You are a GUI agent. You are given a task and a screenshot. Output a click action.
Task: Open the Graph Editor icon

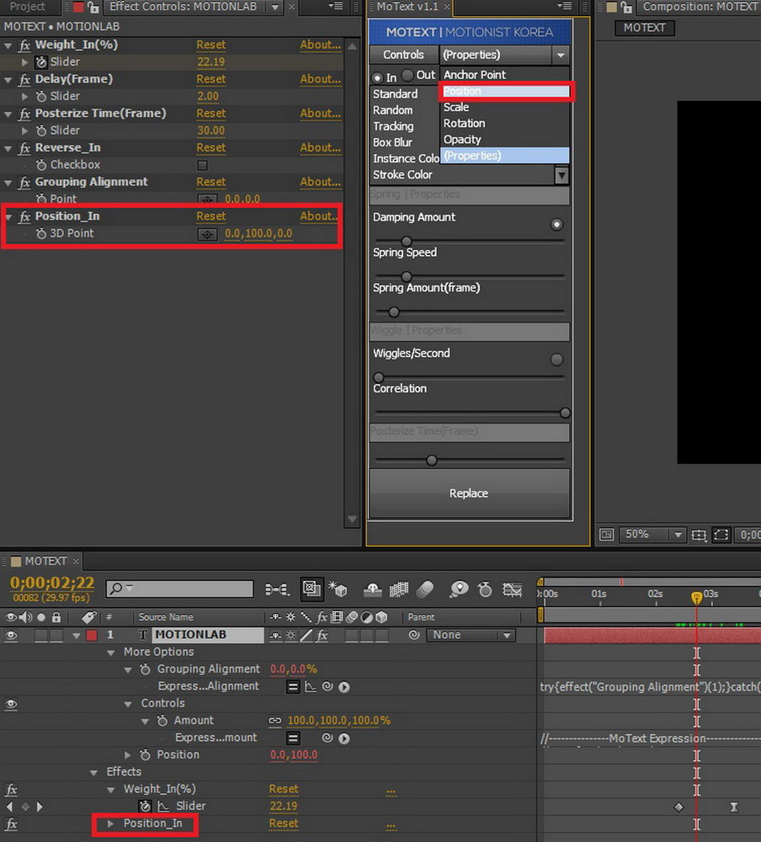pos(513,589)
